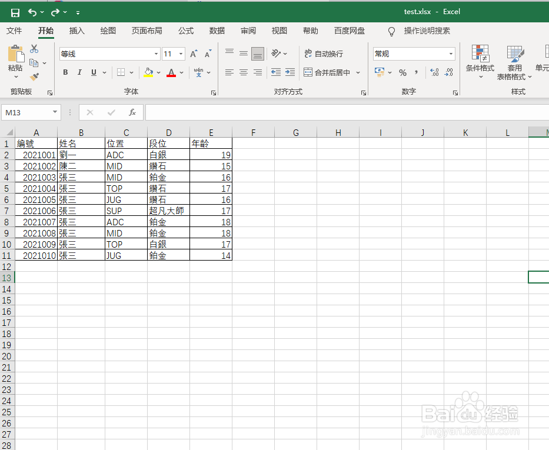Screen dimensions: 549x450
Task: Click Accounting Number Format icon
Action: coord(379,72)
